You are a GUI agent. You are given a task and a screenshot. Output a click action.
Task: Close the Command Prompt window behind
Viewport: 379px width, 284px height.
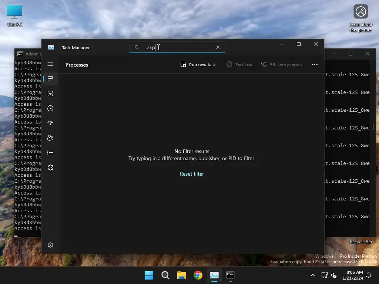(368, 54)
